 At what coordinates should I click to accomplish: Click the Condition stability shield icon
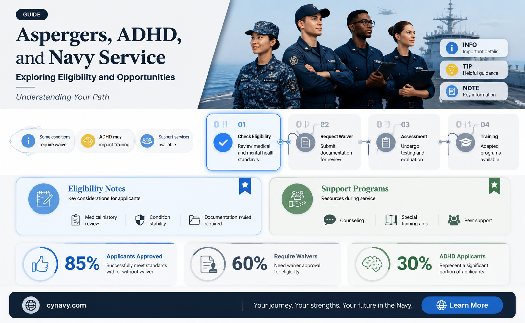140,220
